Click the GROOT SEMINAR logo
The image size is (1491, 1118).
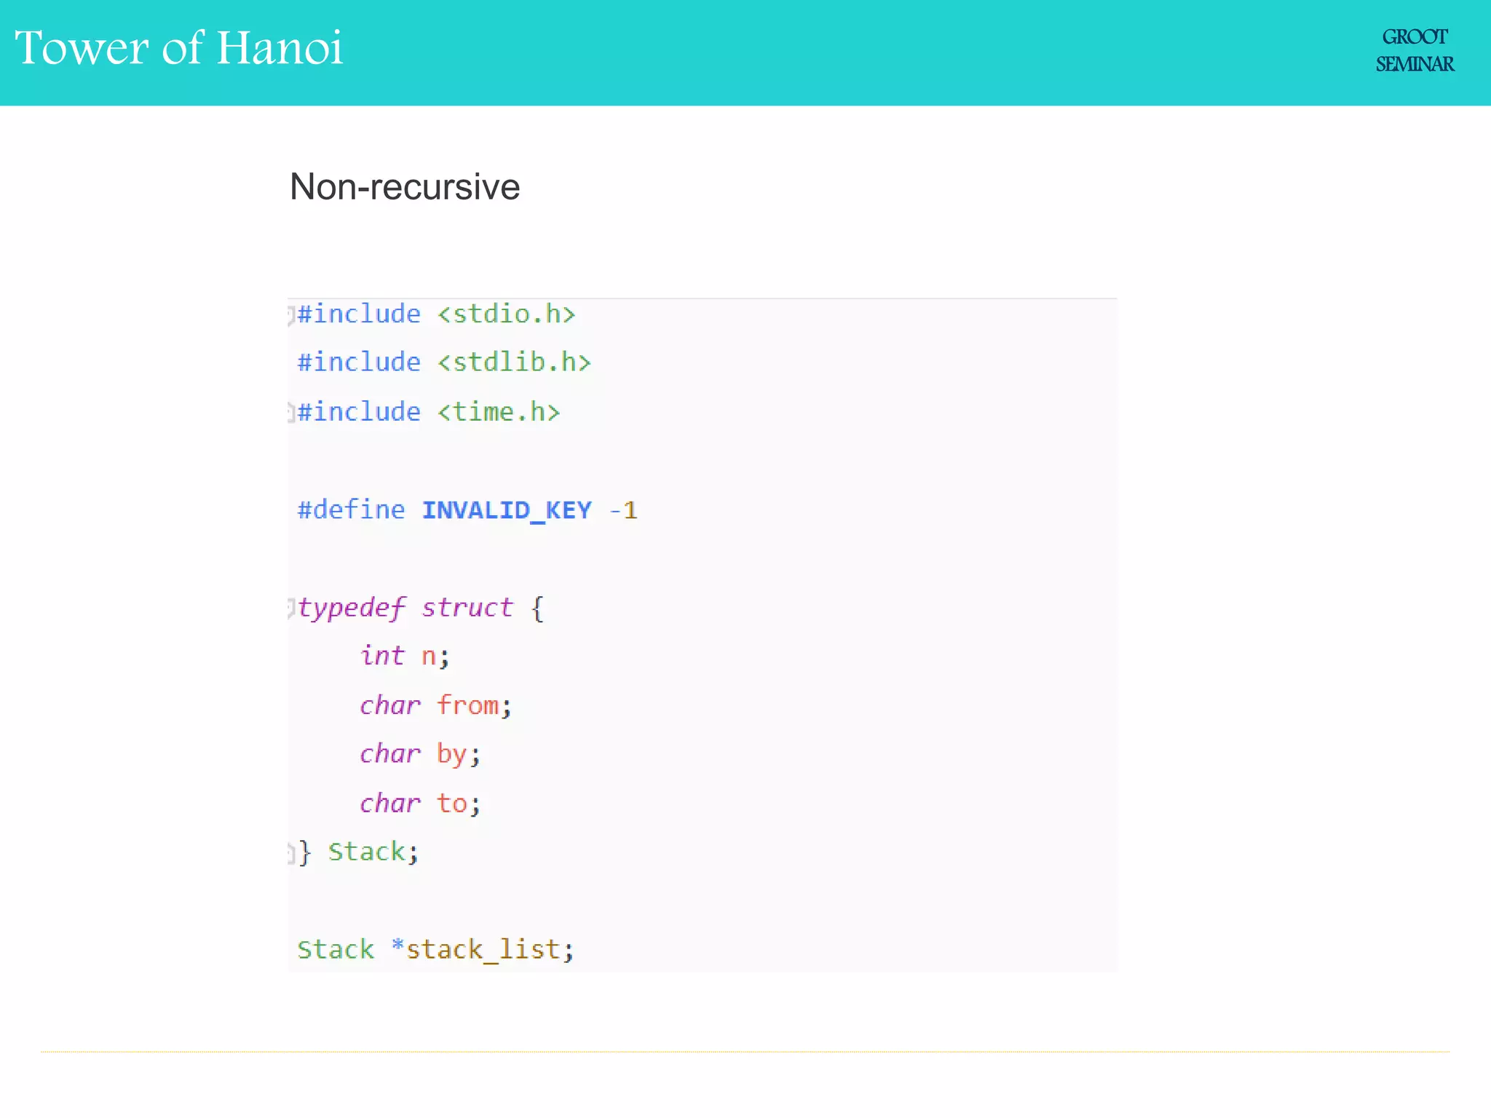(x=1414, y=50)
